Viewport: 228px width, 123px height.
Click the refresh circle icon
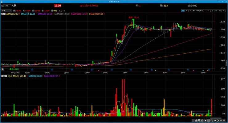tap(218, 121)
